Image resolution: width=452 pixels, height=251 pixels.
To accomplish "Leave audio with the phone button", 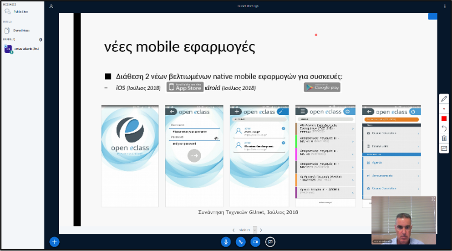I will 241,242.
